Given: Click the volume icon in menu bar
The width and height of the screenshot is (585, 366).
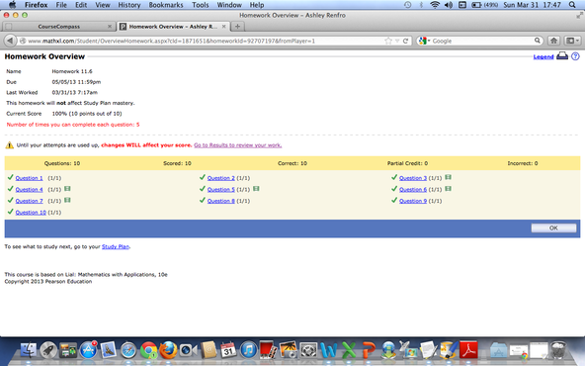Looking at the screenshot, I should pyautogui.click(x=449, y=5).
